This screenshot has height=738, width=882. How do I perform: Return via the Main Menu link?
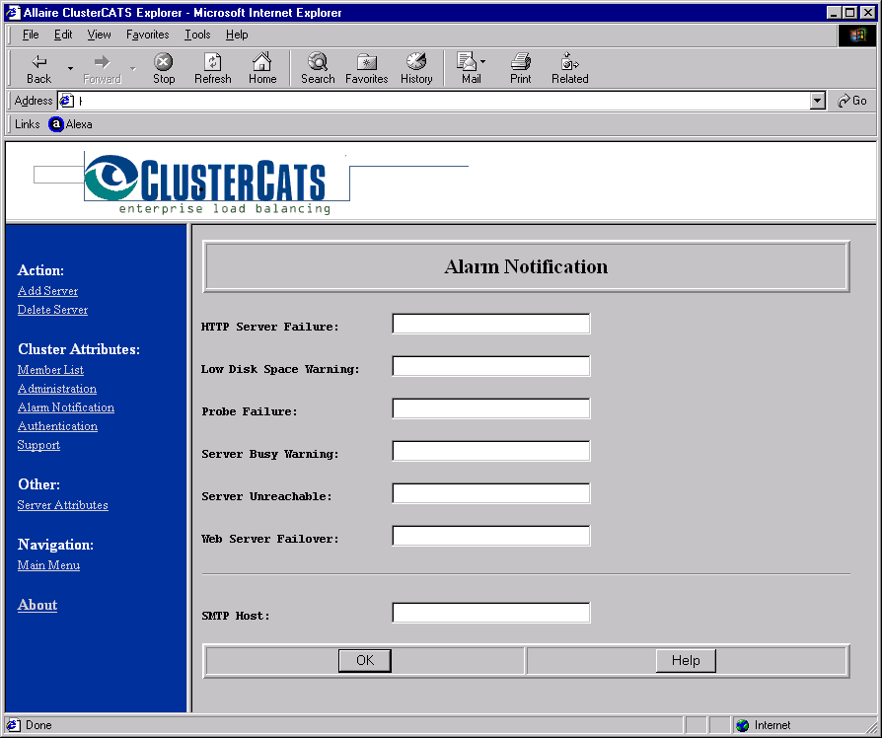(x=48, y=565)
